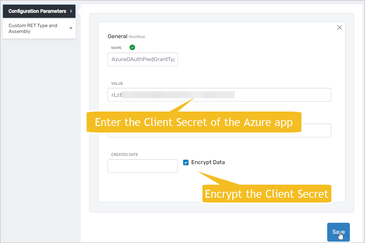The height and width of the screenshot is (243, 365).
Task: Open Custom RET Type and Assembly section
Action: 33,28
